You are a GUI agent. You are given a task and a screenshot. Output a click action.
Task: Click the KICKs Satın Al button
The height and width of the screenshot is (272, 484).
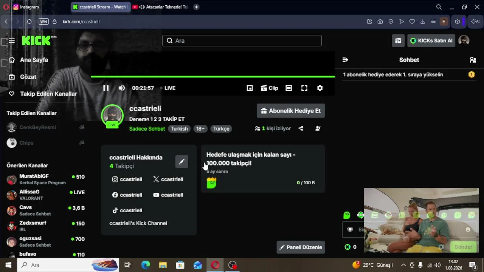432,41
